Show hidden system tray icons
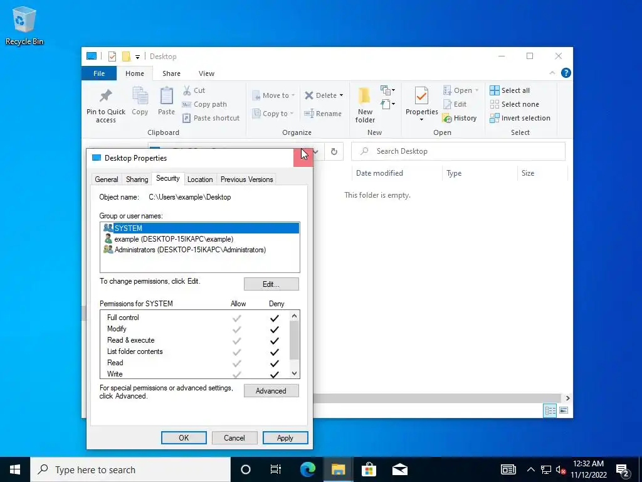The image size is (642, 482). click(530, 469)
